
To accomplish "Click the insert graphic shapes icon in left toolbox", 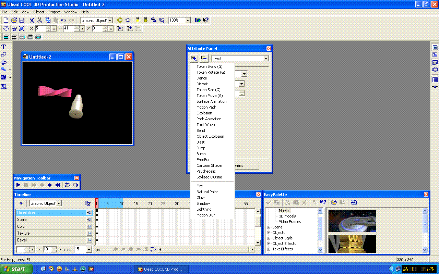I will click(x=4, y=55).
